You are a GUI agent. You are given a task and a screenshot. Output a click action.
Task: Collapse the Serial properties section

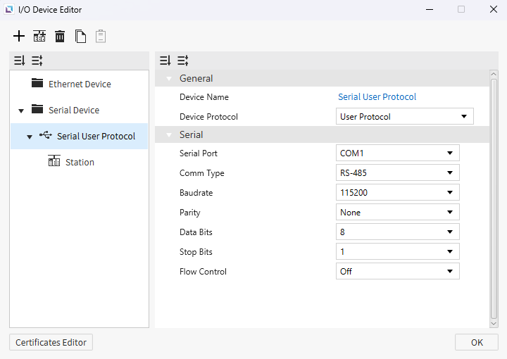tap(169, 135)
